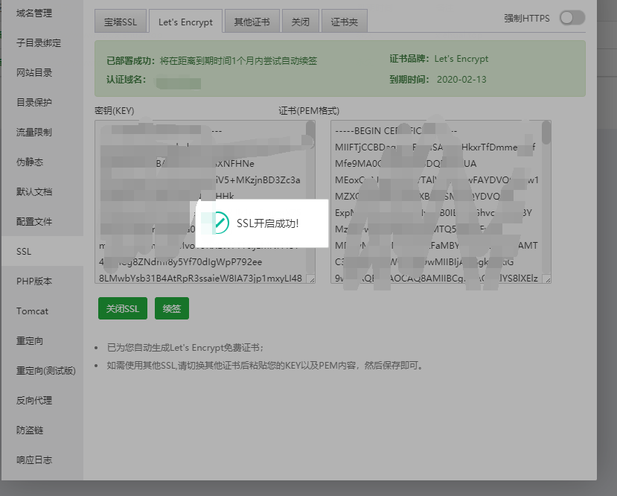Image resolution: width=617 pixels, height=496 pixels.
Task: Click the 证书品牌 Let's Encrypt value
Action: [461, 59]
